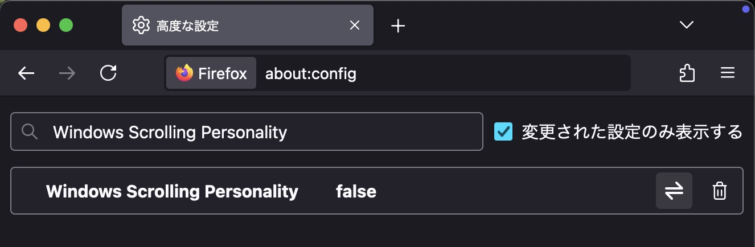Go back to the previous page
This screenshot has height=247, width=755.
(26, 73)
